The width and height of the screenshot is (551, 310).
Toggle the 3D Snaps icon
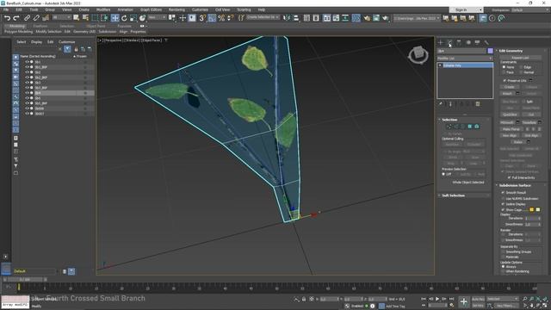(x=202, y=18)
